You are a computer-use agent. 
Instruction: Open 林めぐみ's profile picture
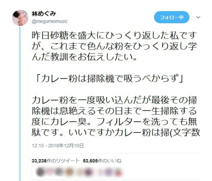click(x=20, y=18)
